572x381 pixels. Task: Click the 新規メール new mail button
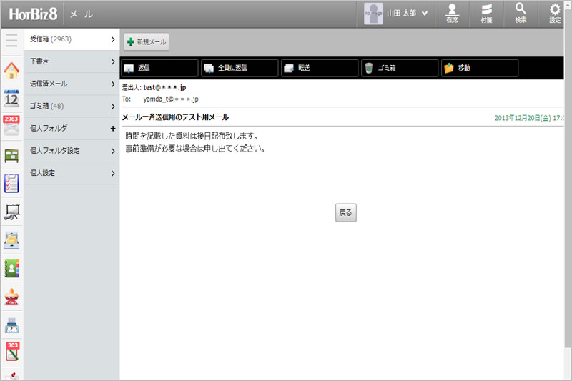pyautogui.click(x=146, y=42)
